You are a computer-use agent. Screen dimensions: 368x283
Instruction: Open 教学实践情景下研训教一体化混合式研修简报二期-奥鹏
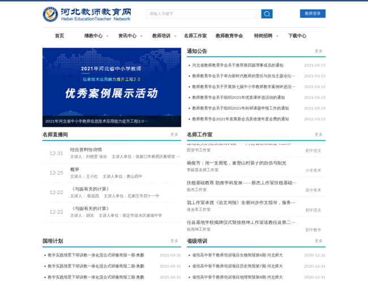pyautogui.click(x=96, y=266)
